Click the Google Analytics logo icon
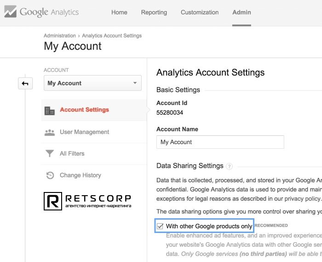This screenshot has width=322, height=262. point(10,12)
